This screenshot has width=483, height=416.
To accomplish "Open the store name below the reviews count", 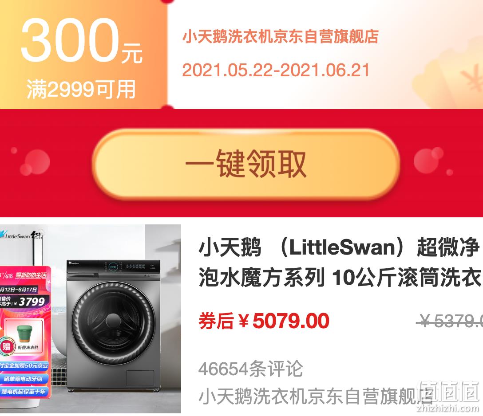I will click(x=316, y=396).
